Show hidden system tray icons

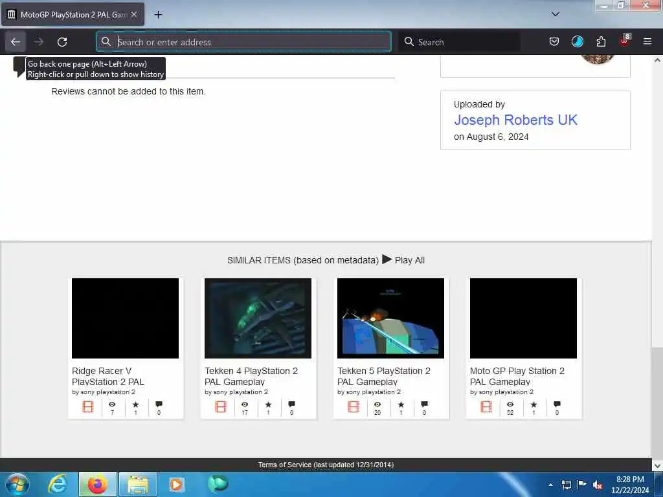(x=550, y=485)
